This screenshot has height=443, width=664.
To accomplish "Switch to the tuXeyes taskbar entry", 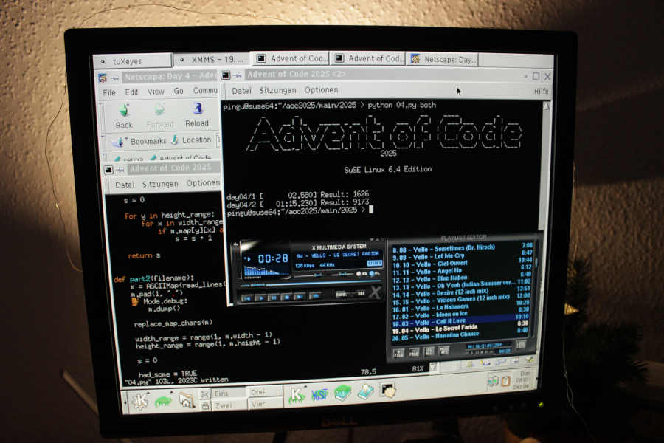I will 128,61.
